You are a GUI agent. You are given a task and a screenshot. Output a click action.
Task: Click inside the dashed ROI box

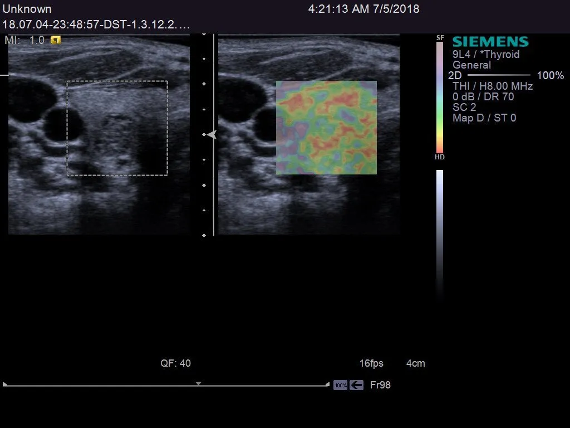[x=117, y=128]
